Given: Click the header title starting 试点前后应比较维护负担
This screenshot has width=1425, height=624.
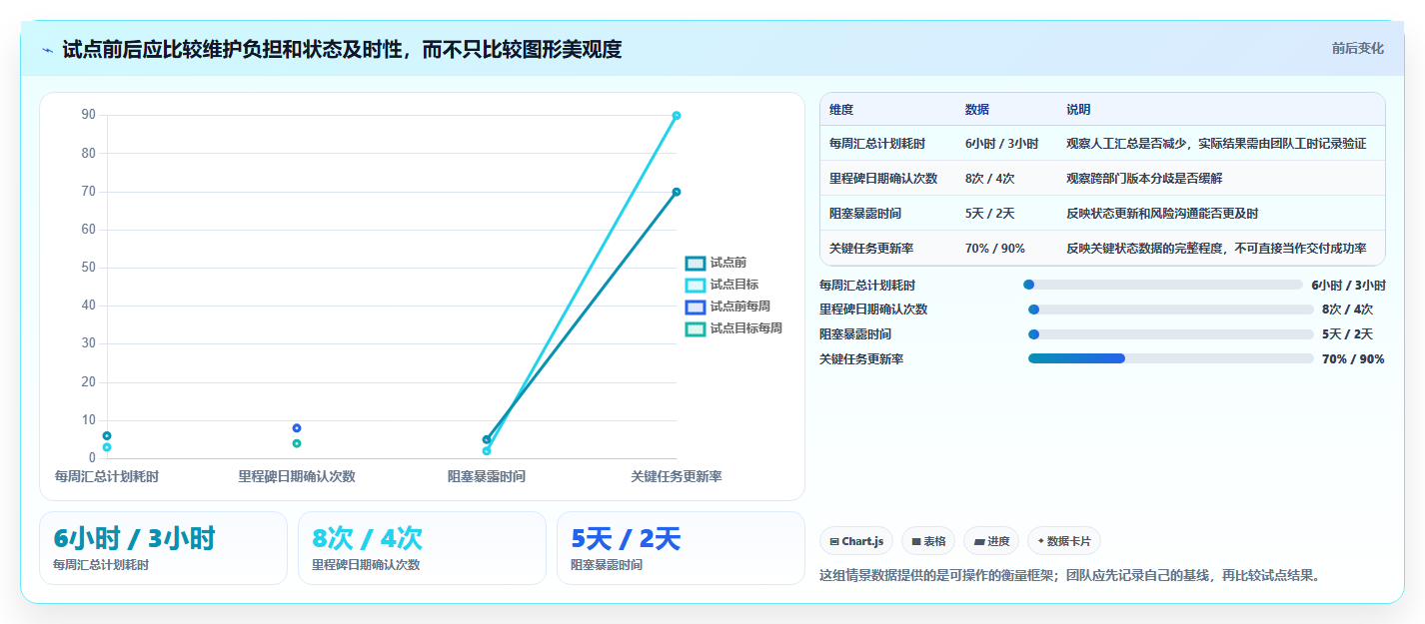Looking at the screenshot, I should click(342, 49).
